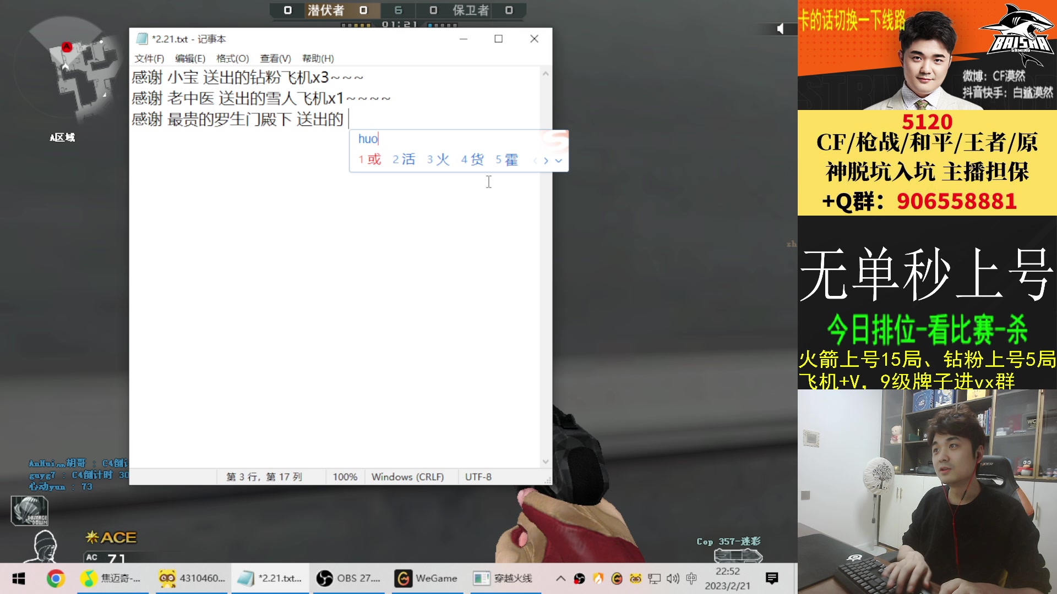Open the notification center icon
This screenshot has height=594, width=1057.
tap(772, 579)
